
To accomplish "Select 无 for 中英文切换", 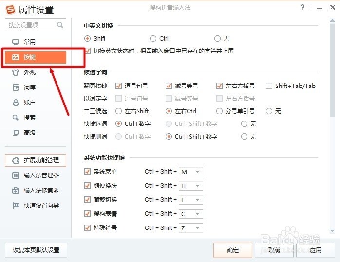I will pos(217,39).
